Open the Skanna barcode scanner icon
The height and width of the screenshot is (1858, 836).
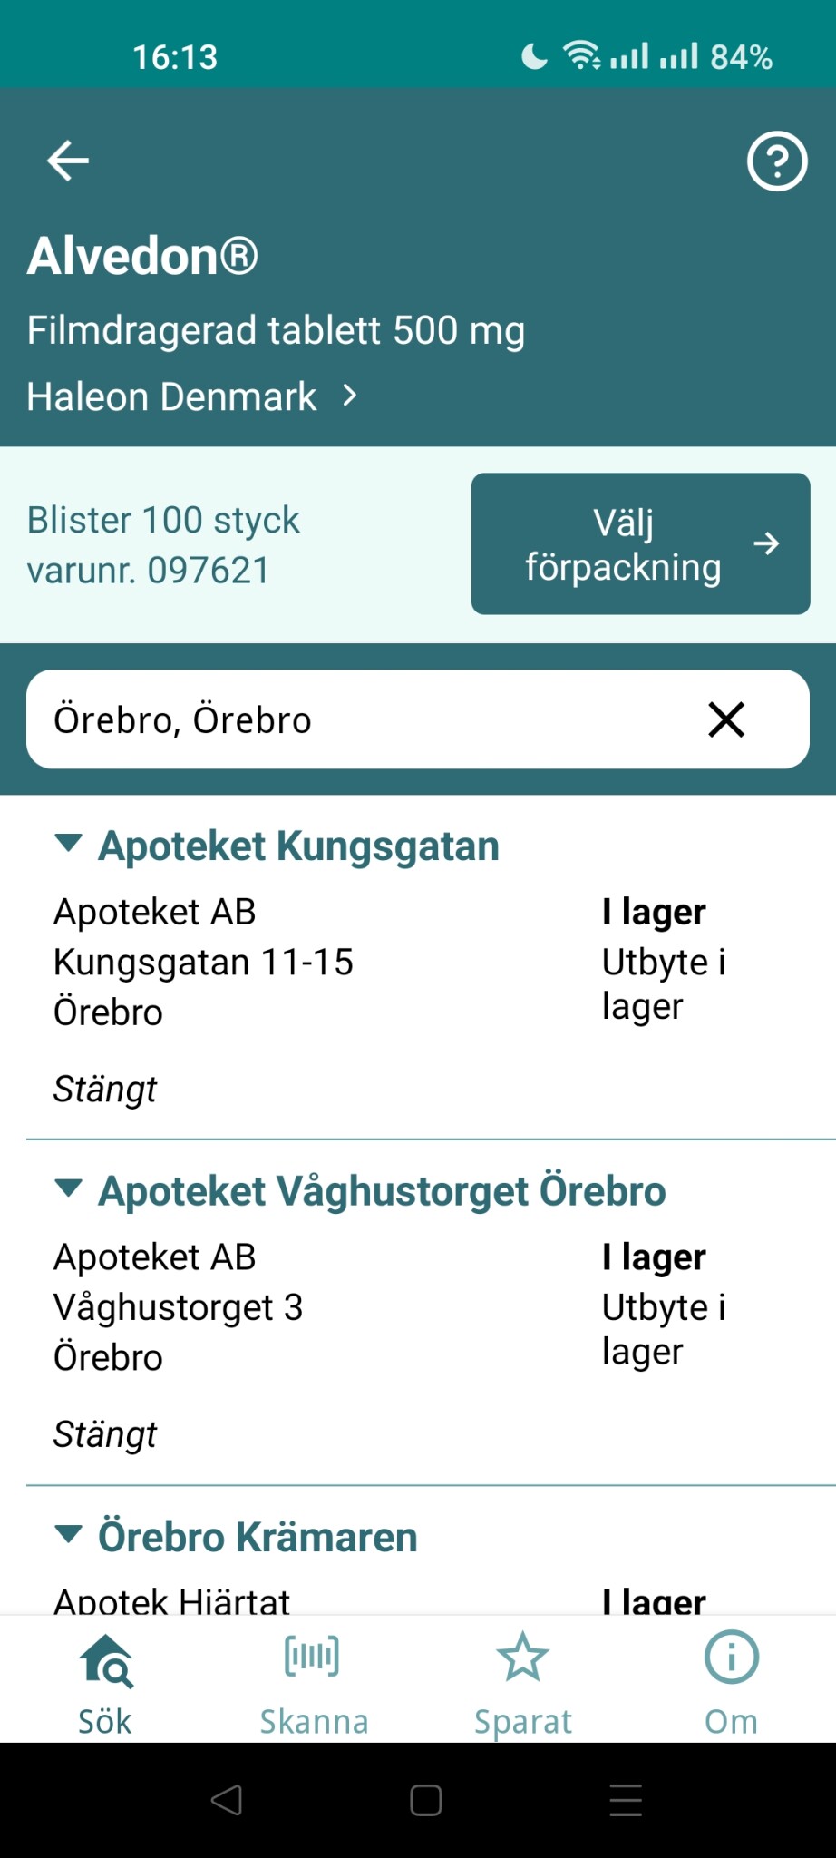pyautogui.click(x=313, y=1657)
